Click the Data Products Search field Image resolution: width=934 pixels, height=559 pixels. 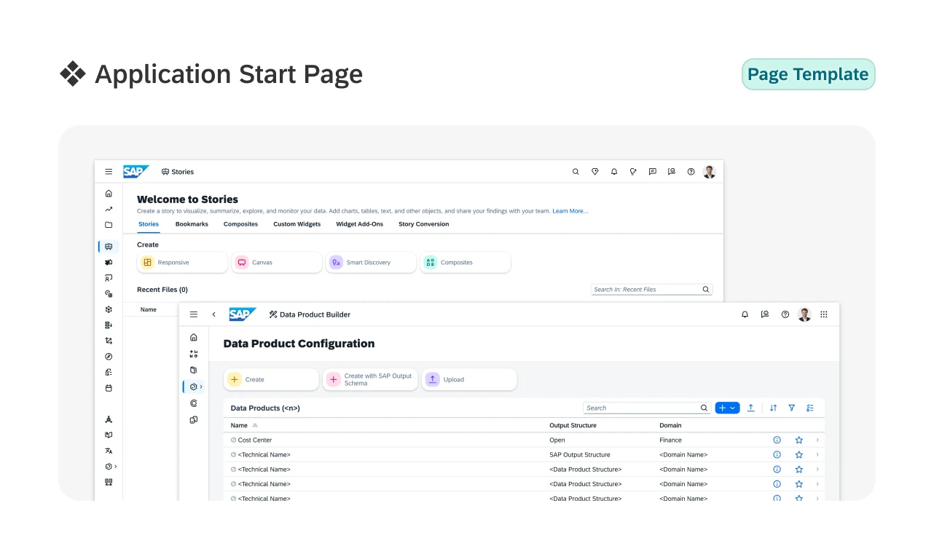click(647, 408)
